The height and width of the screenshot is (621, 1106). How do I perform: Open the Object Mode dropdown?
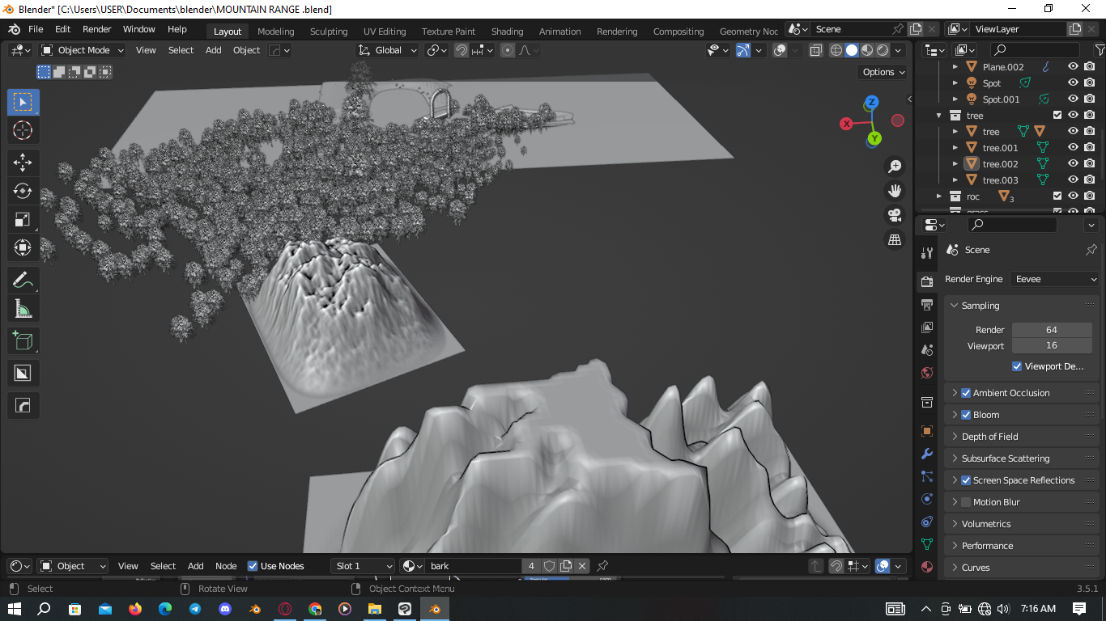click(x=83, y=50)
